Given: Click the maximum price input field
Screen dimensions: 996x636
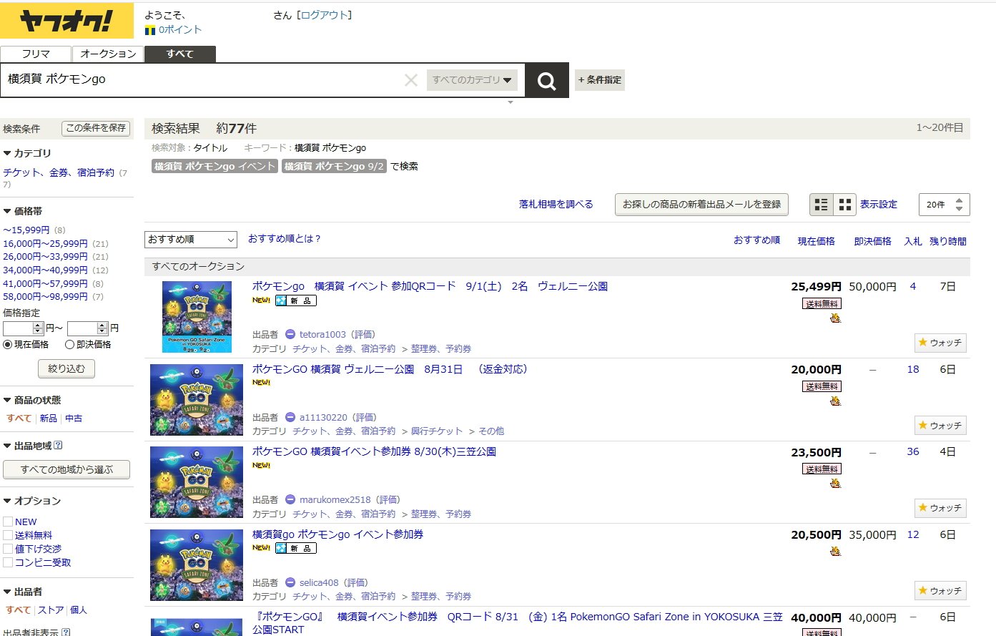Looking at the screenshot, I should pyautogui.click(x=87, y=328).
